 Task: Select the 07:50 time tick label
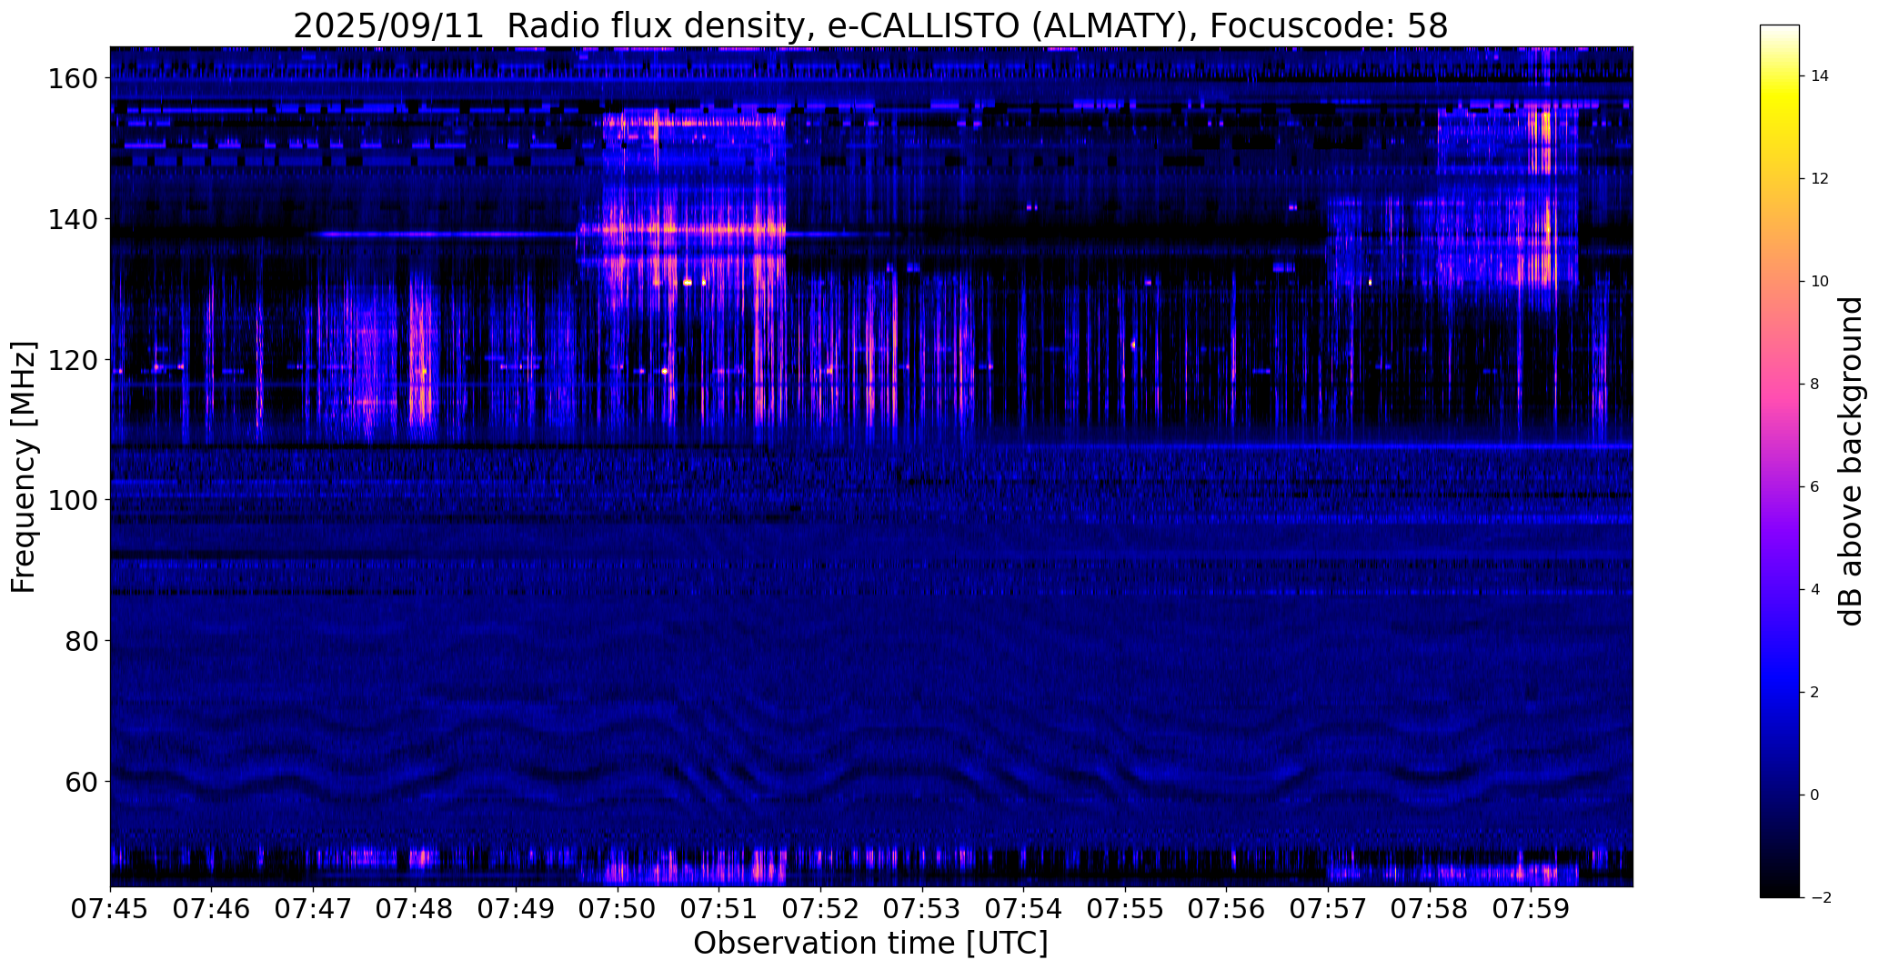pyautogui.click(x=618, y=910)
